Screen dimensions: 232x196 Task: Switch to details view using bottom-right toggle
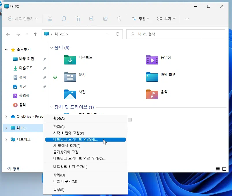point(218,169)
